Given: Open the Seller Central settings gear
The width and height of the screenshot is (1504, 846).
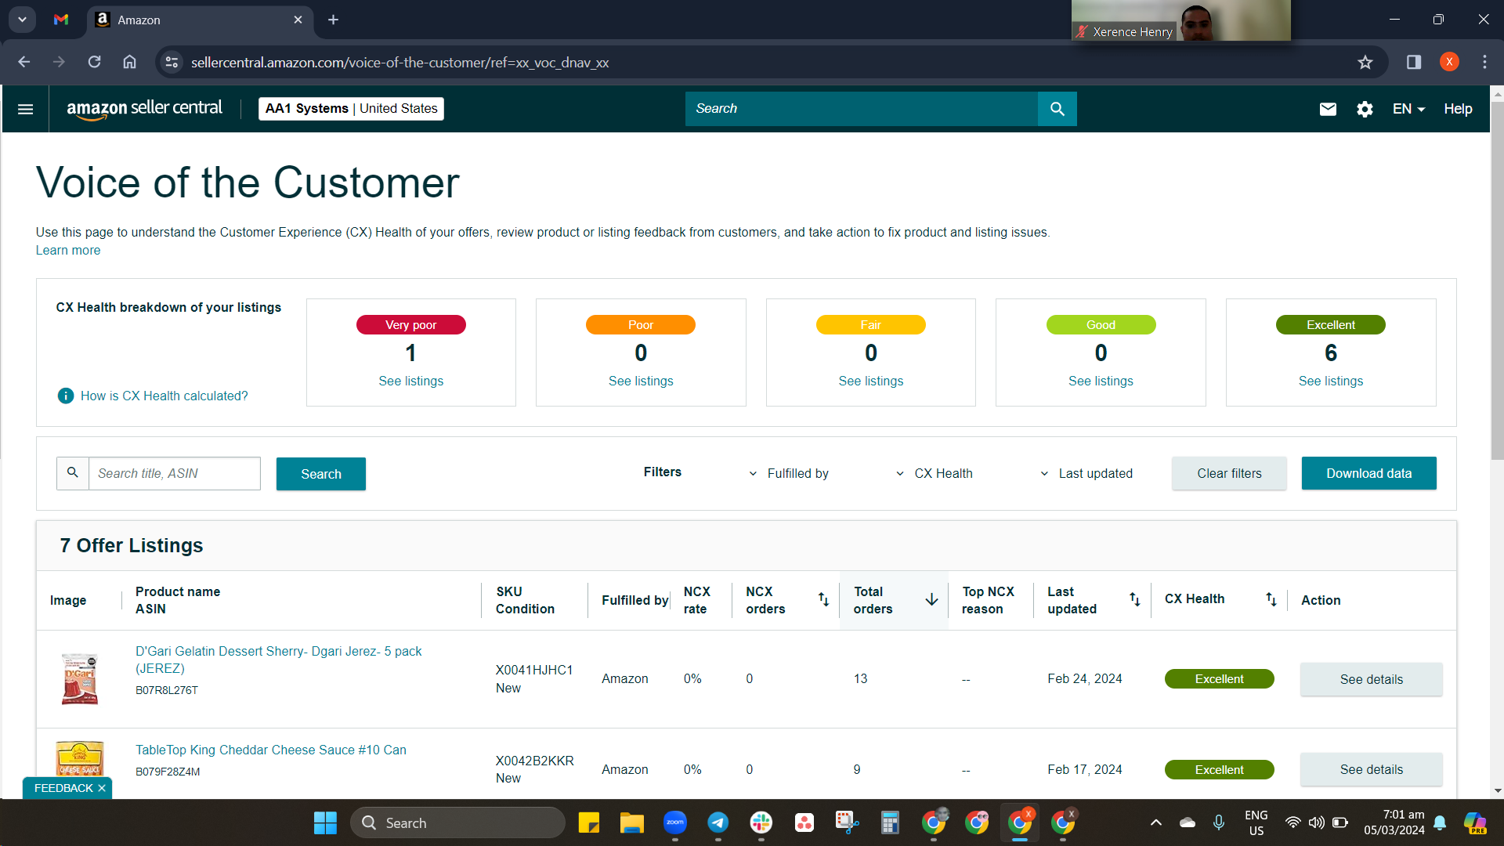Looking at the screenshot, I should 1365,109.
